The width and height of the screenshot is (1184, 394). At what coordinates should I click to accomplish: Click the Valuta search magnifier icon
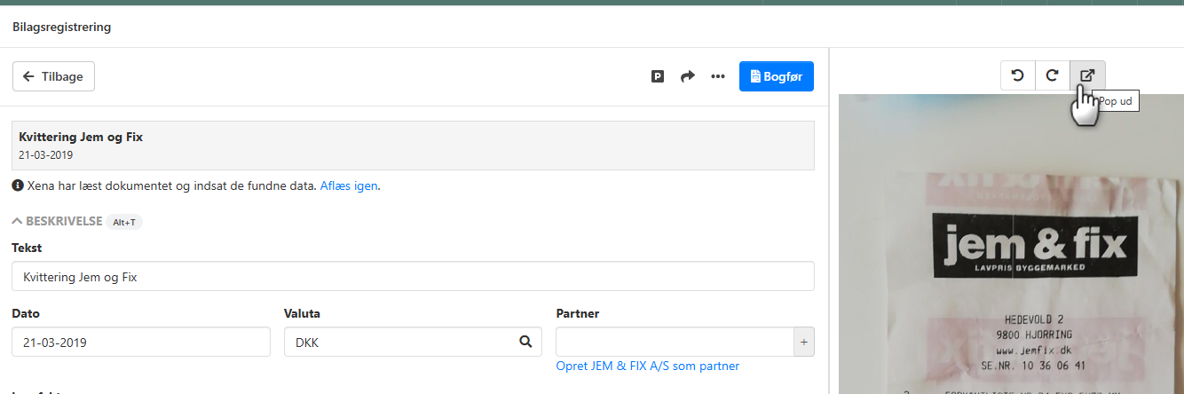click(x=525, y=342)
